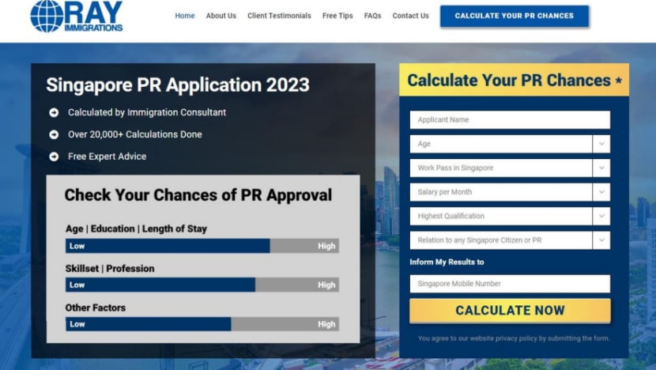Image resolution: width=656 pixels, height=370 pixels.
Task: Open the Salary per Month dropdown
Action: click(510, 192)
